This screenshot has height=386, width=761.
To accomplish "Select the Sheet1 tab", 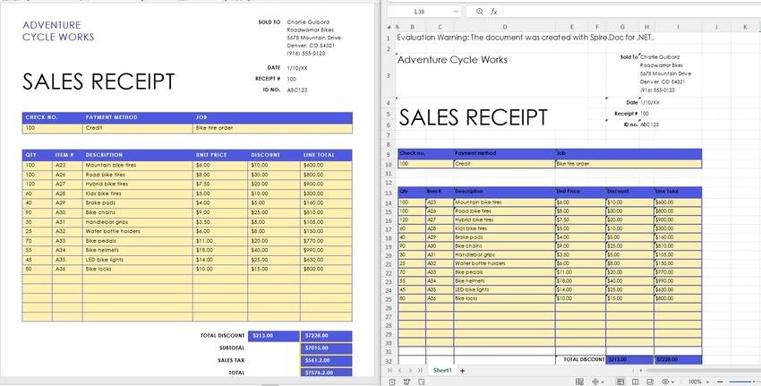I will 442,371.
